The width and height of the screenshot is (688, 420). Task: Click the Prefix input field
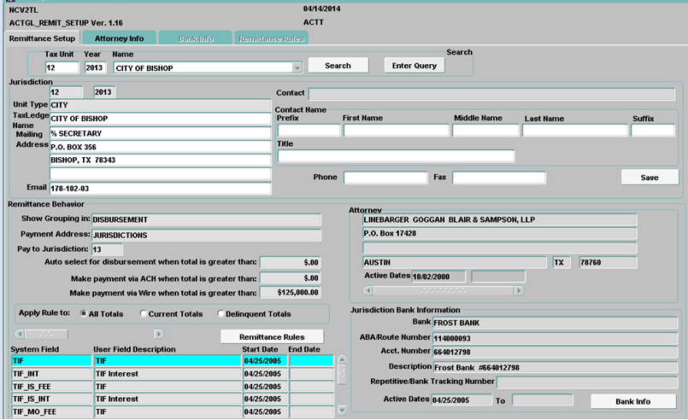[x=309, y=131]
